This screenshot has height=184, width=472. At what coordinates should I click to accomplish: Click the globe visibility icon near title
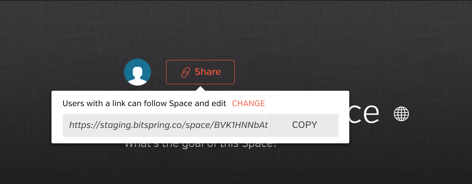(402, 114)
